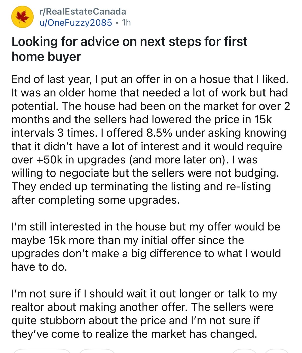Click the paragraph starting "End of last year"
Screen dimensions: 302x353
tap(150, 140)
